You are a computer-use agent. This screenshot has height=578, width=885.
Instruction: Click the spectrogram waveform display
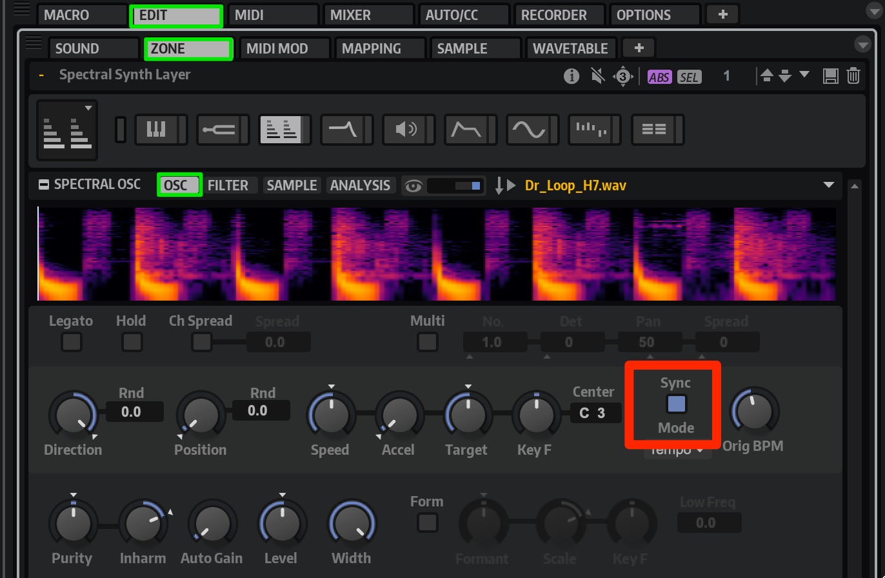(x=437, y=254)
